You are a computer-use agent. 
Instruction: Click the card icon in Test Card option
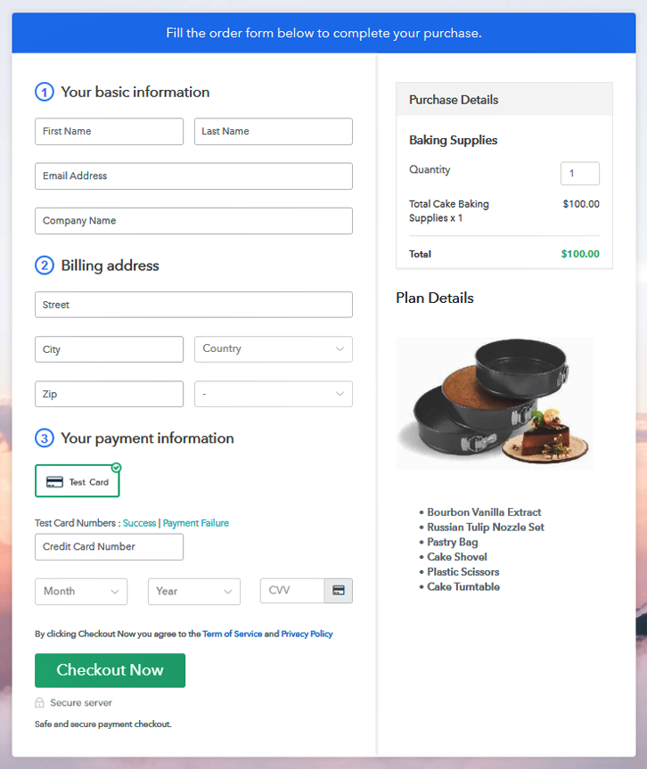pos(54,482)
